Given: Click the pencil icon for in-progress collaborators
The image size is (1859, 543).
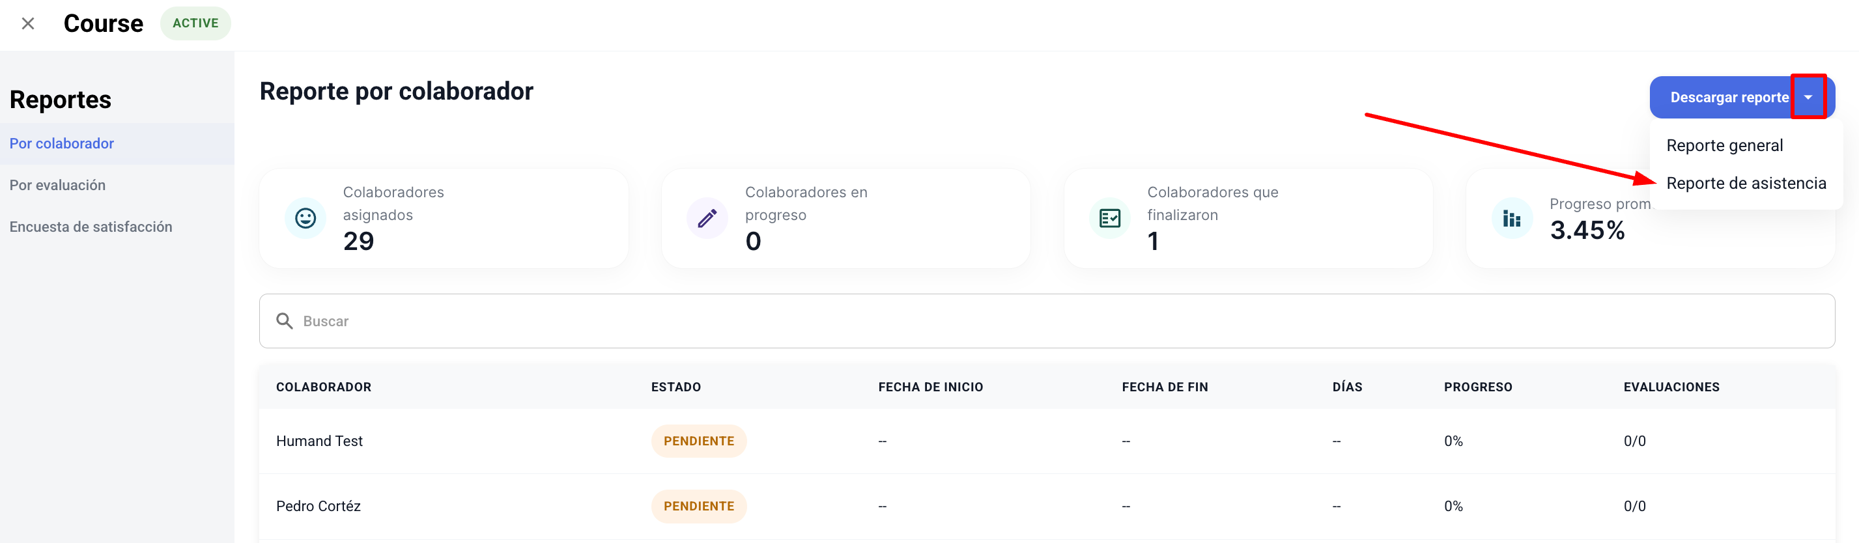Looking at the screenshot, I should 707,217.
